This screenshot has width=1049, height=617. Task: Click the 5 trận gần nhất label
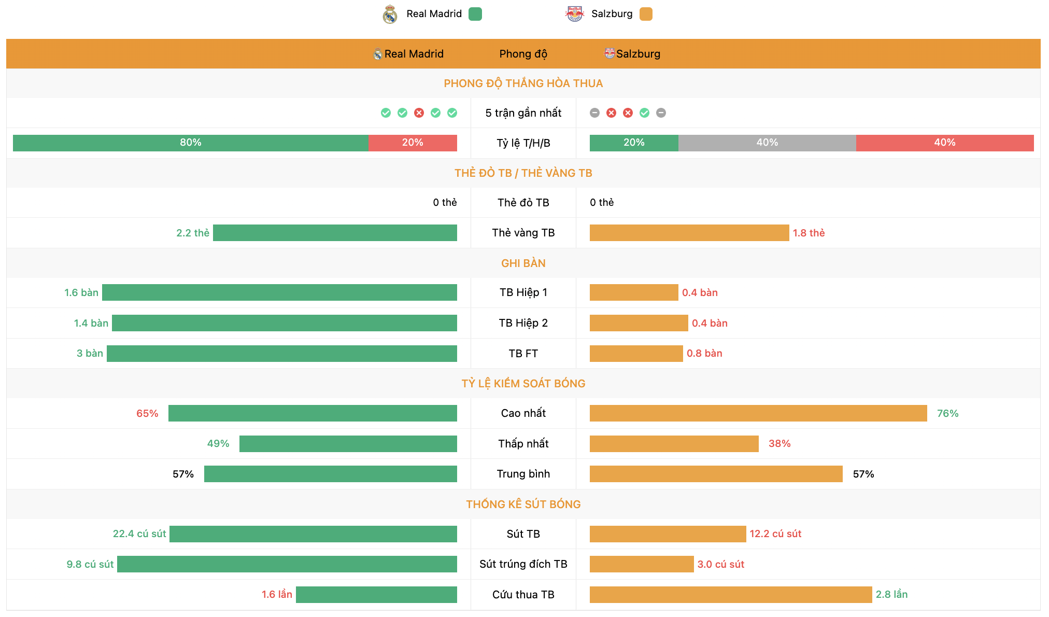point(523,113)
